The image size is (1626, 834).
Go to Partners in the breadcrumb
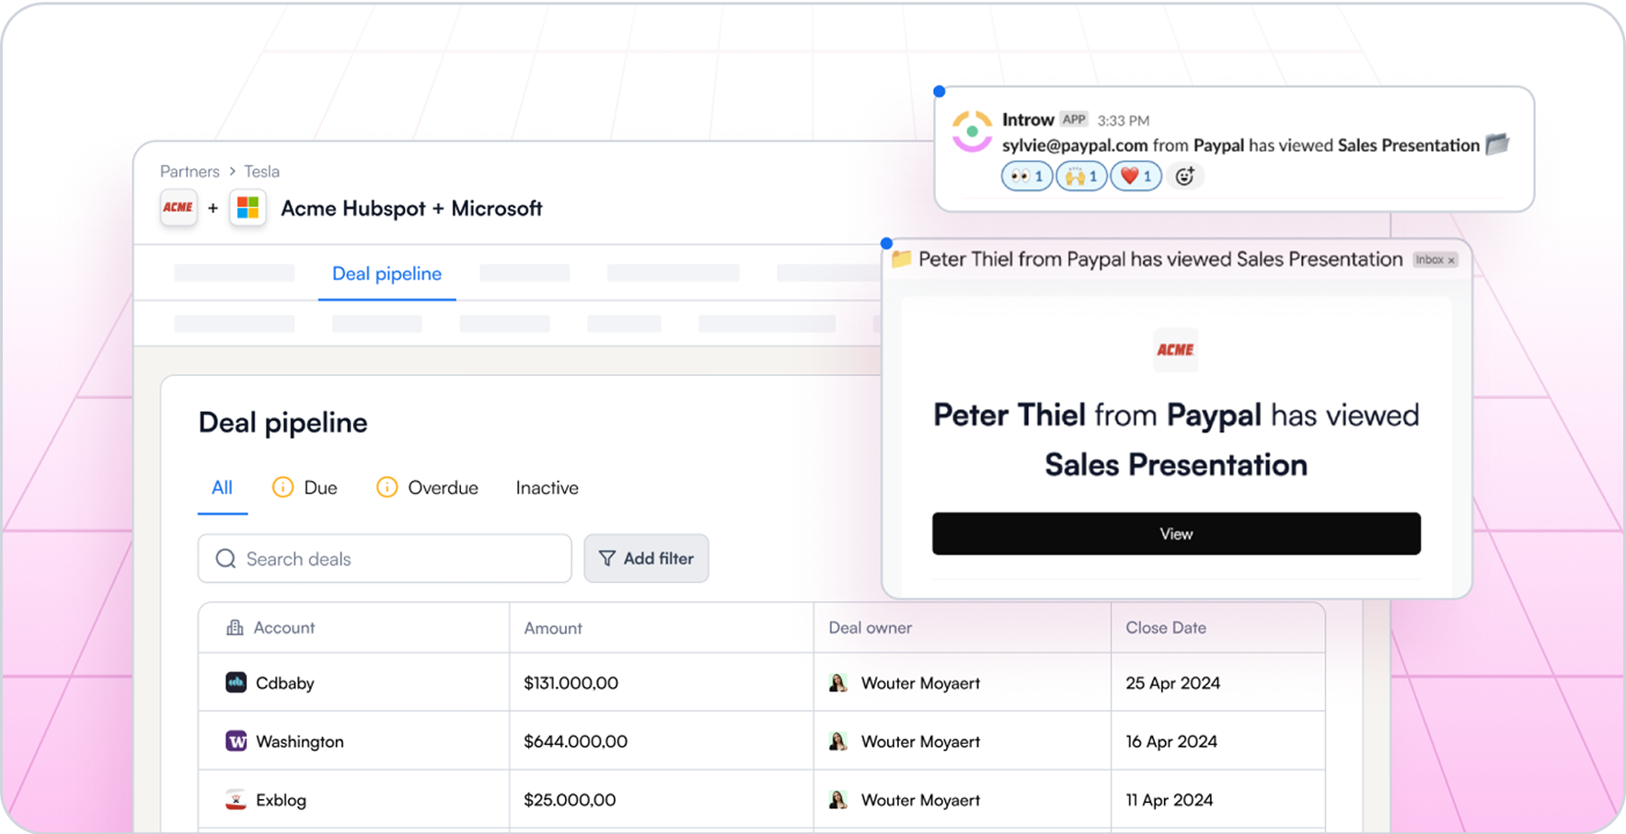point(190,171)
